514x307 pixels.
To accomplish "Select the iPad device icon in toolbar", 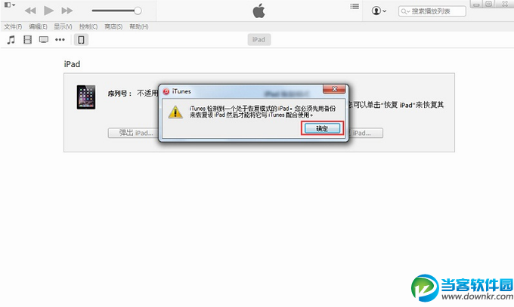I will pos(81,40).
